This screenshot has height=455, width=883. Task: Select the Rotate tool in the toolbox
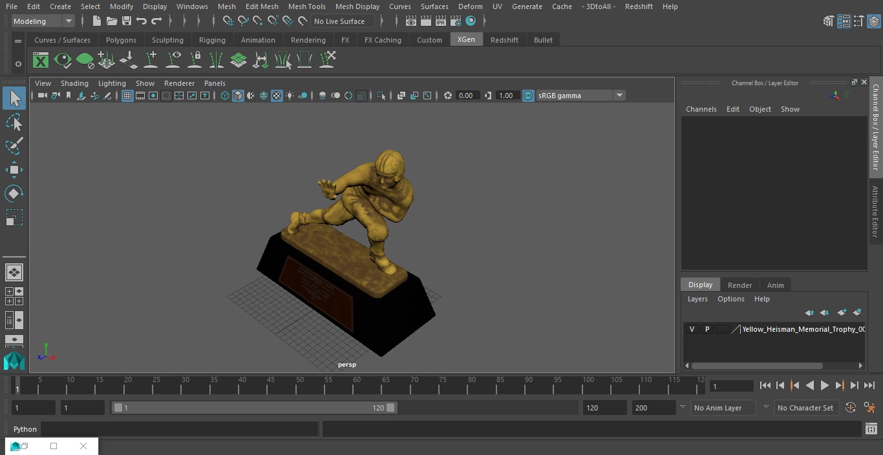(14, 194)
